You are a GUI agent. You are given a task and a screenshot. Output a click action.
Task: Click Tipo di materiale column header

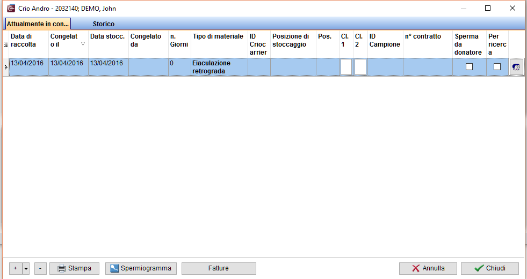point(219,44)
